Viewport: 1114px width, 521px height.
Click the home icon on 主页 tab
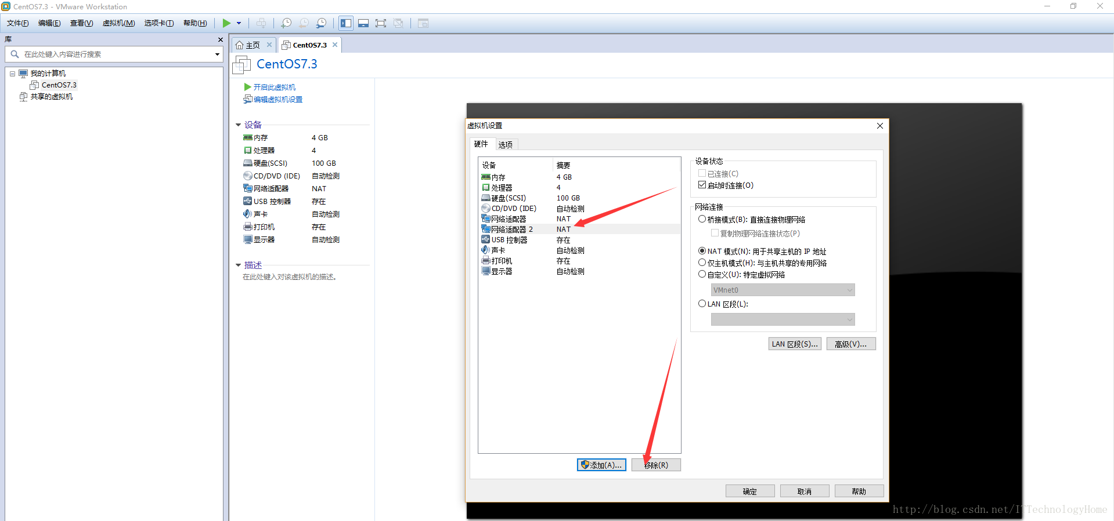(239, 45)
